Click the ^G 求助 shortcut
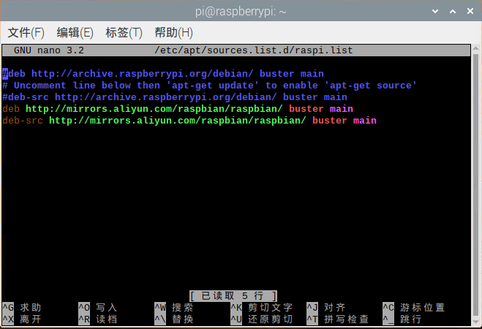The image size is (482, 329). click(22, 308)
